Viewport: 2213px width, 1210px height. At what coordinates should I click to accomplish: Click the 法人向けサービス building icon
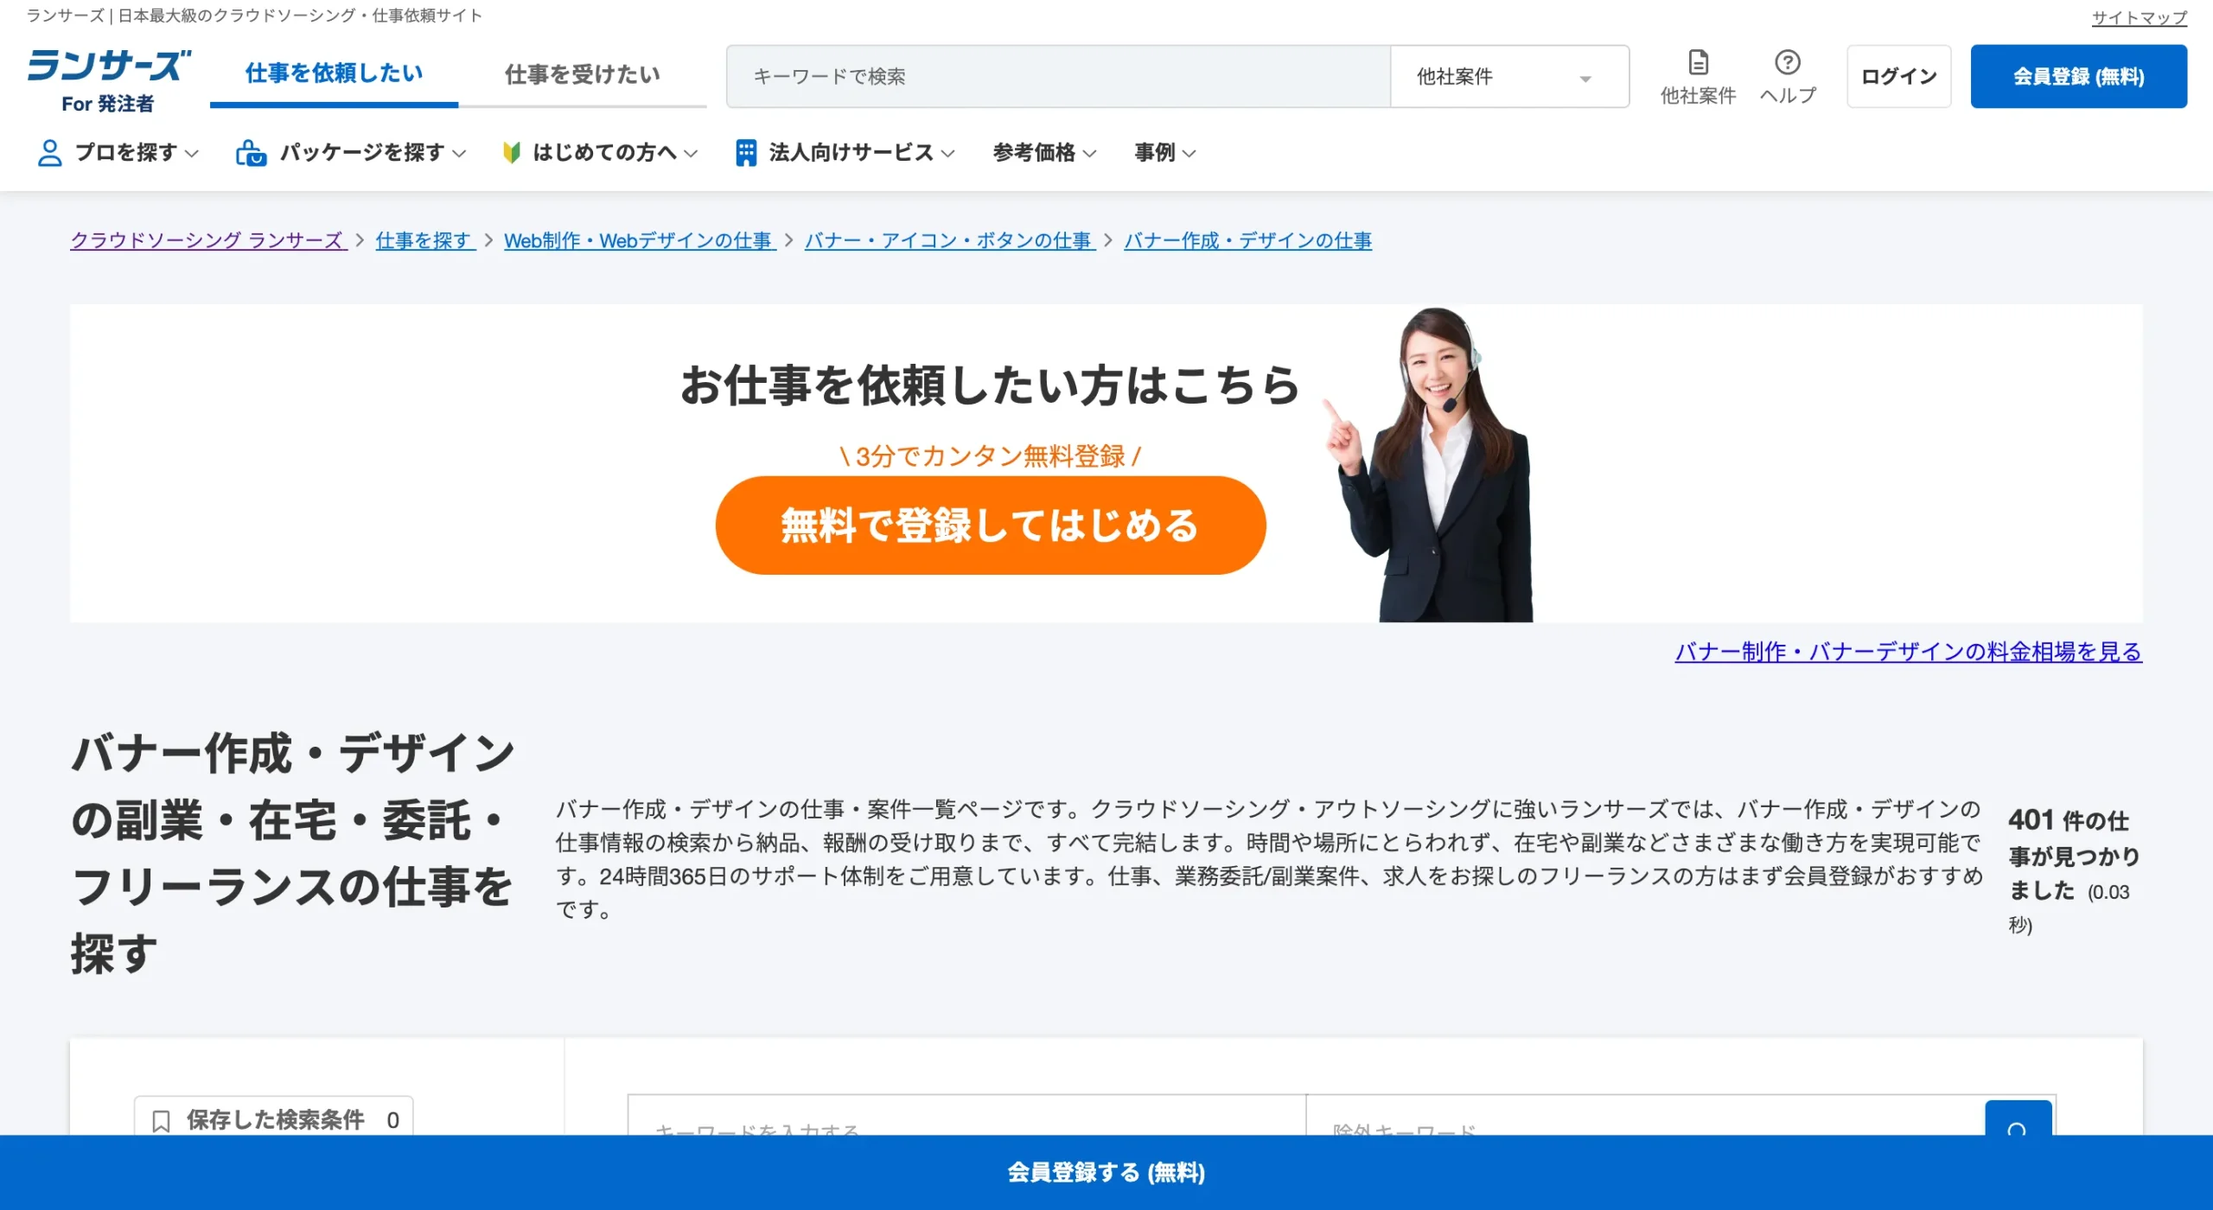click(x=745, y=152)
